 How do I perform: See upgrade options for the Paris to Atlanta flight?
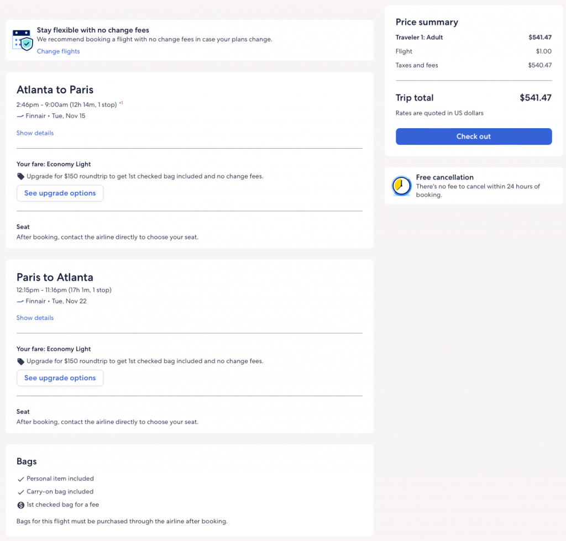tap(60, 378)
